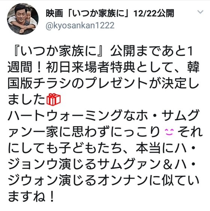Click the text ジョンウ演じるサムグァン

[85, 164]
